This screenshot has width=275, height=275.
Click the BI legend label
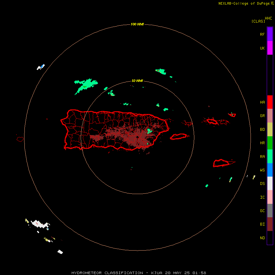pos(262,224)
